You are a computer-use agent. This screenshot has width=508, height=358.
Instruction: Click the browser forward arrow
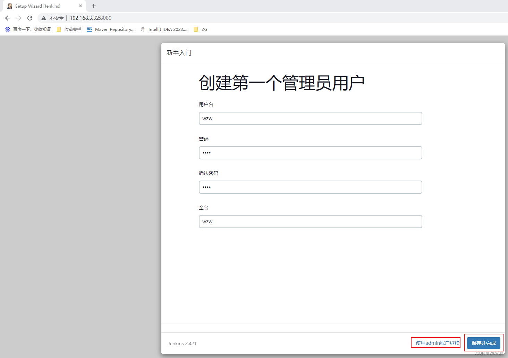click(x=19, y=18)
